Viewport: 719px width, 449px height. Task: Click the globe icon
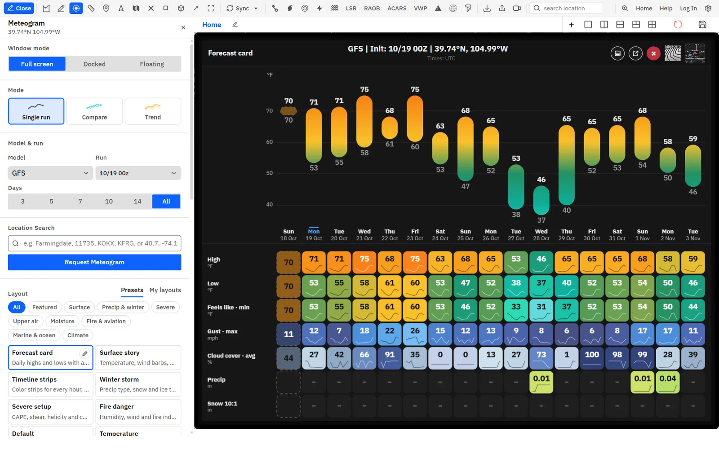pyautogui.click(x=453, y=8)
